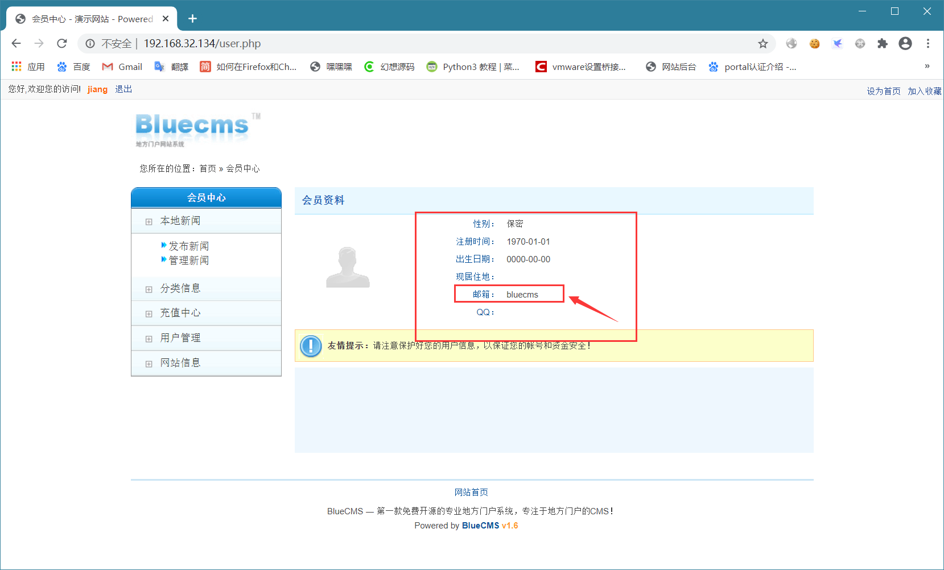The image size is (944, 570).
Task: Click the 设为首页 link
Action: [x=884, y=91]
